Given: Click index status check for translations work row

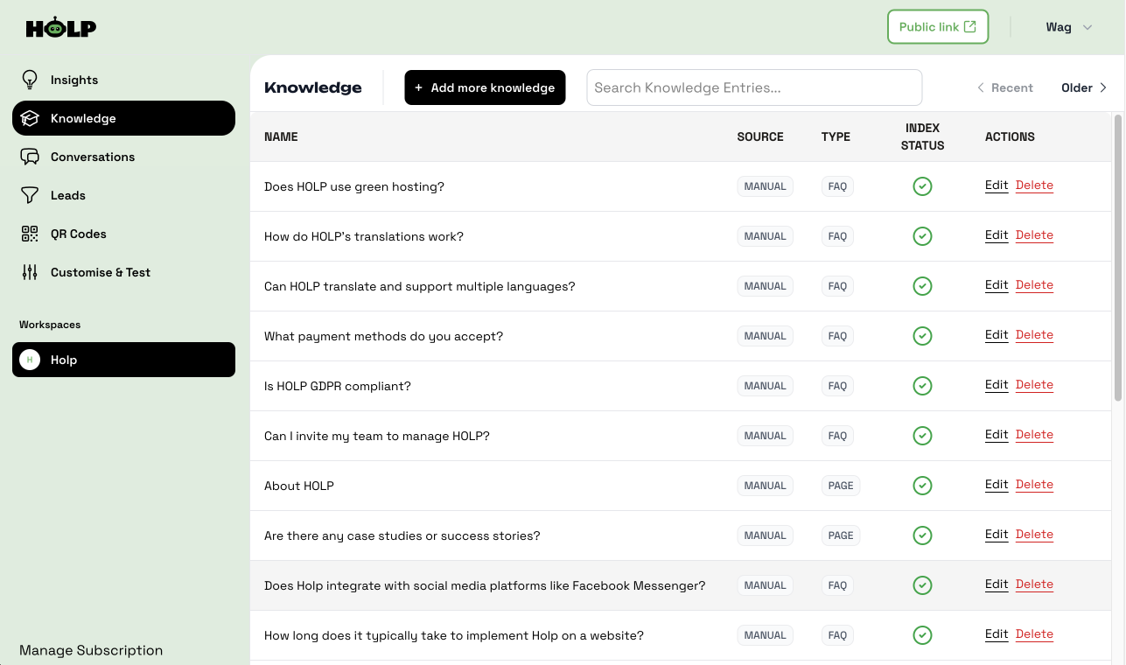Looking at the screenshot, I should 922,236.
